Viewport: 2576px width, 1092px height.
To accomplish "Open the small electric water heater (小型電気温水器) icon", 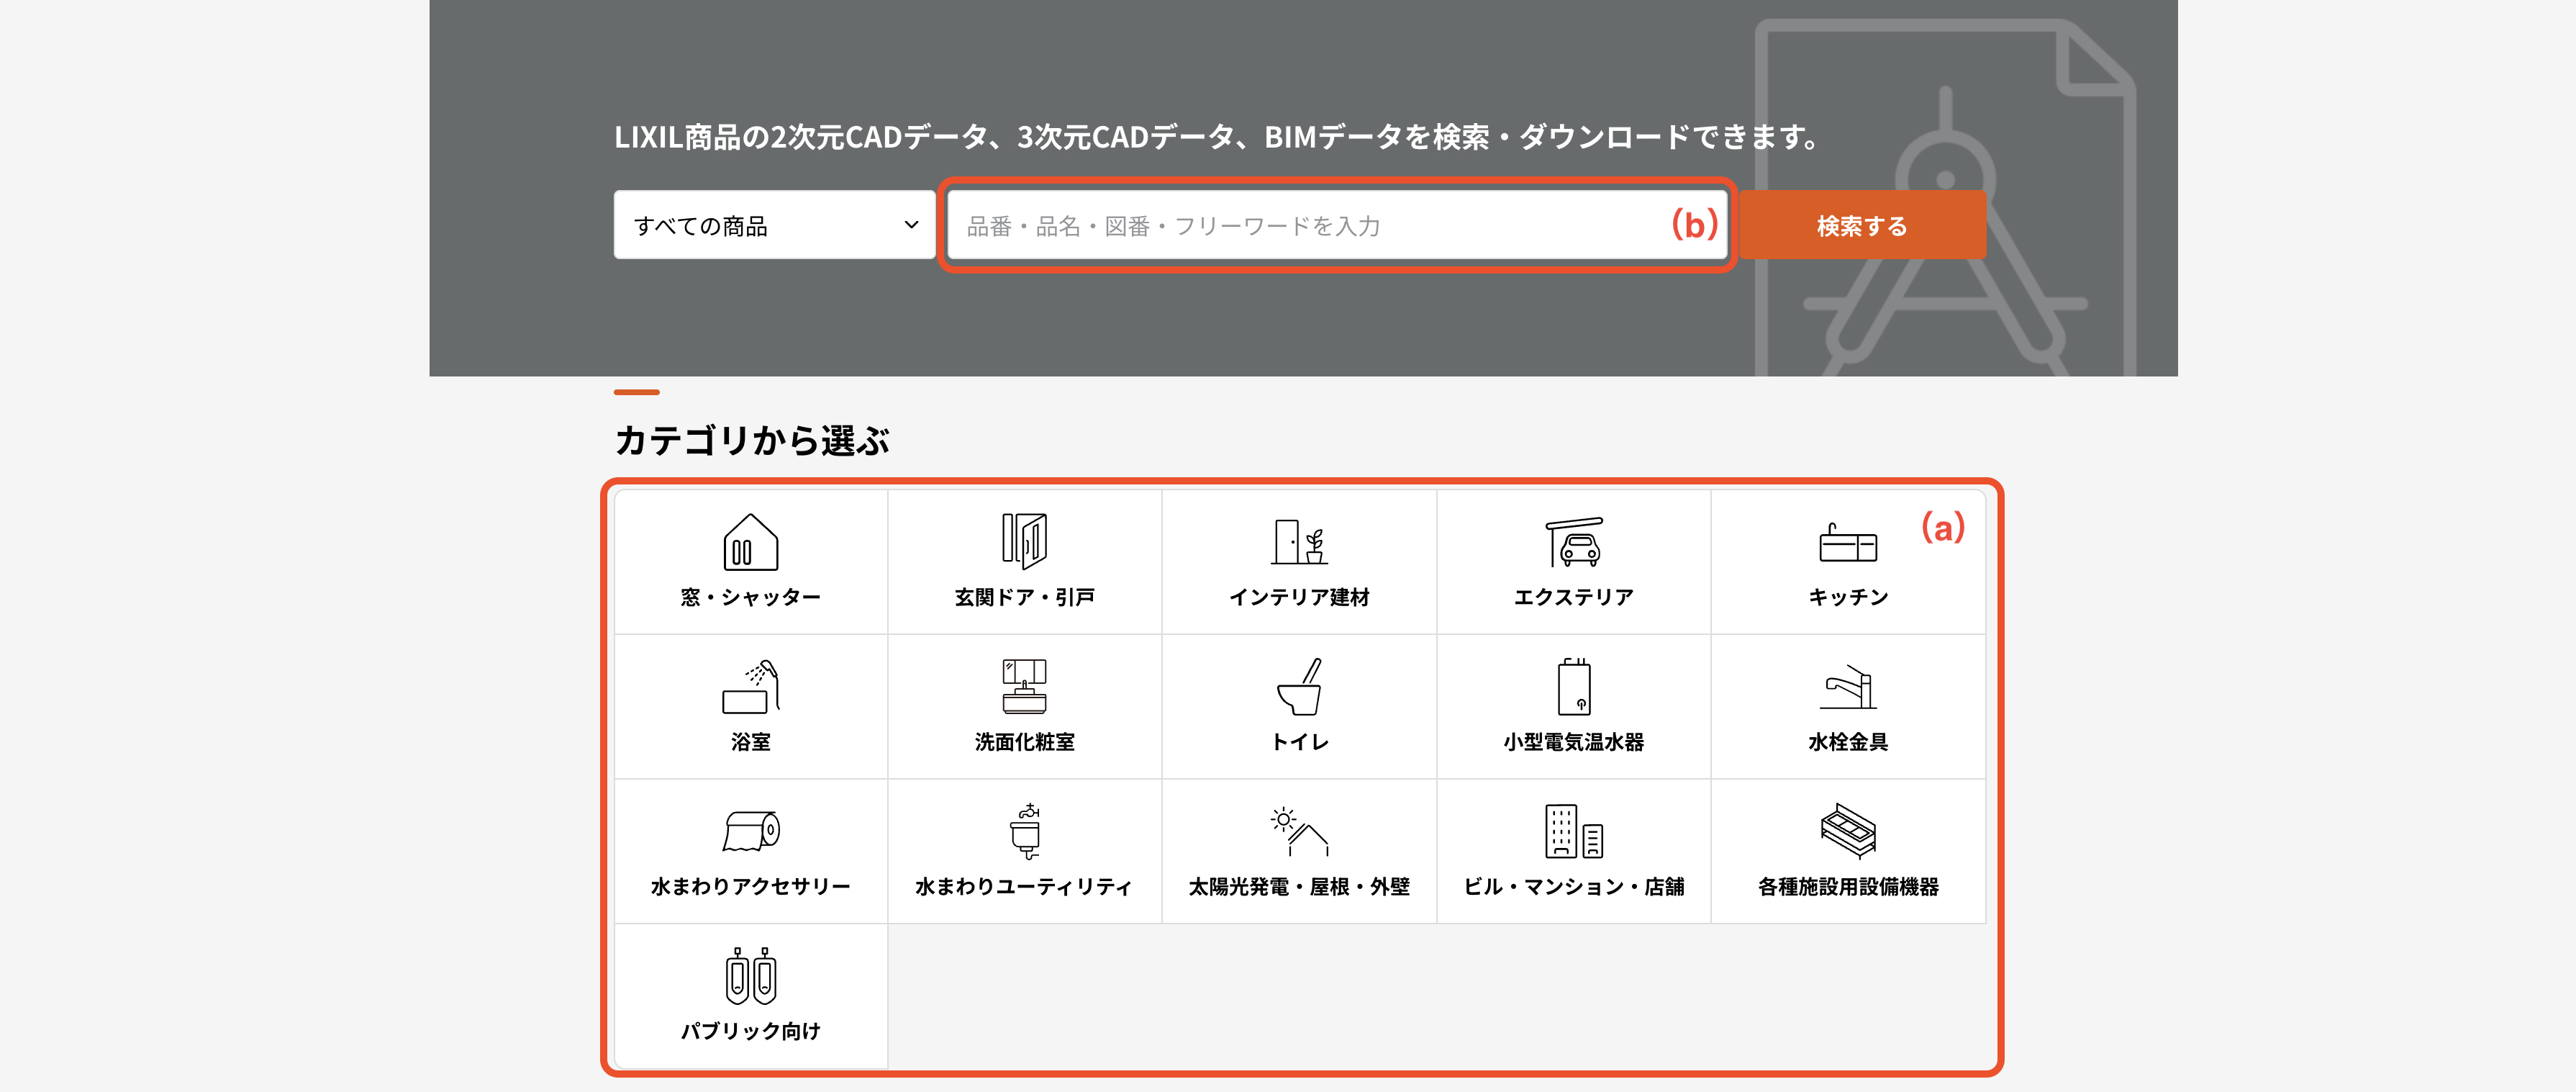I will click(1573, 687).
